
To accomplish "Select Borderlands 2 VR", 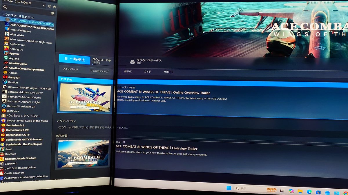I will (x=17, y=130).
